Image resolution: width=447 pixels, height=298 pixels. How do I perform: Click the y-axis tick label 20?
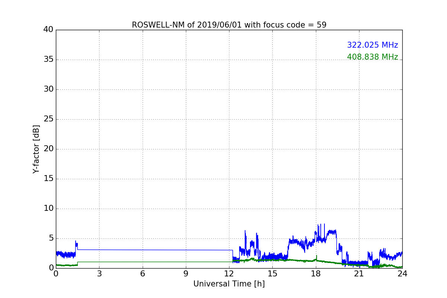point(48,149)
